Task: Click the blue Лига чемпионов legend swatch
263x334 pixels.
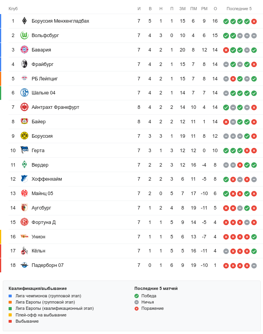Action: (x=10, y=296)
